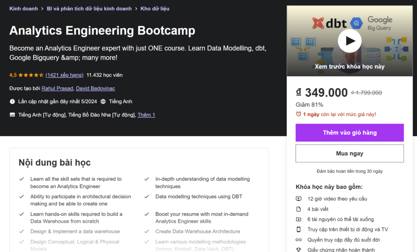Viewport: 417px width, 252px height.
Task: Click the globe language icon
Action: 103,102
